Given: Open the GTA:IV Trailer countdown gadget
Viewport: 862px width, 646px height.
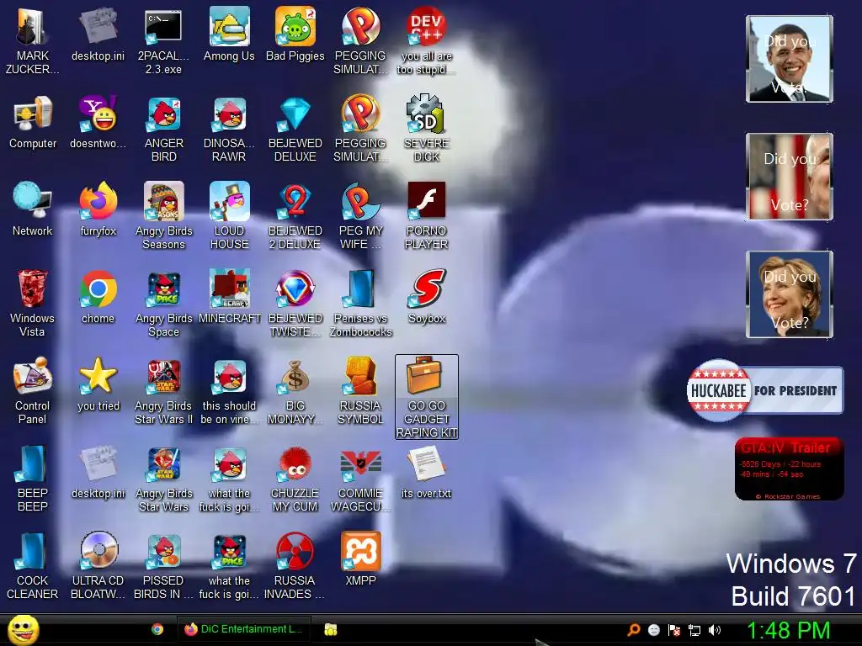Looking at the screenshot, I should (x=789, y=469).
